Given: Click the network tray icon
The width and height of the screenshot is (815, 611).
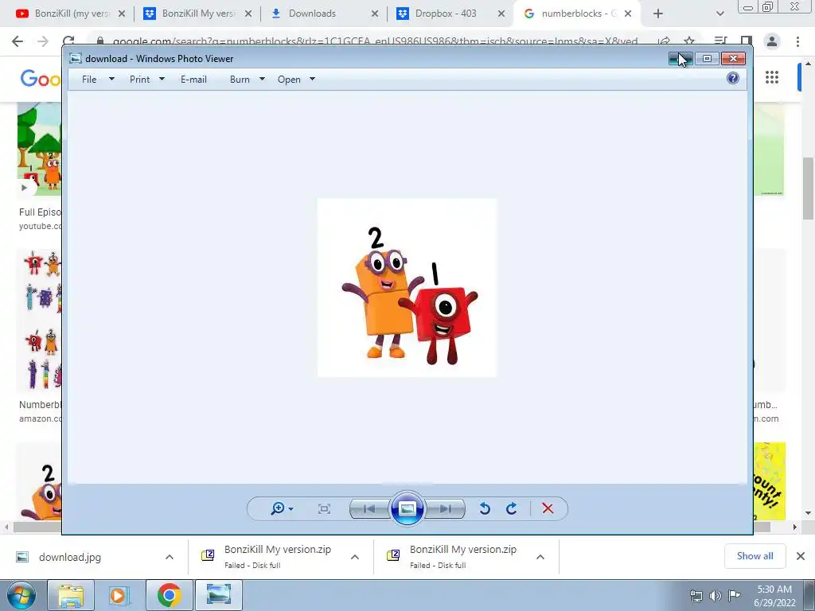Looking at the screenshot, I should 696,596.
